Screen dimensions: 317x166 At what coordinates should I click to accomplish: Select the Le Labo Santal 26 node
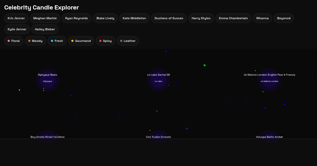[158, 80]
